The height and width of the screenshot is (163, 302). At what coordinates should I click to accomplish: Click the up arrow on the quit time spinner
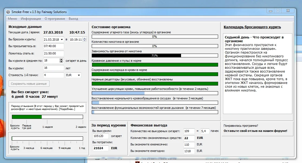point(84,39)
